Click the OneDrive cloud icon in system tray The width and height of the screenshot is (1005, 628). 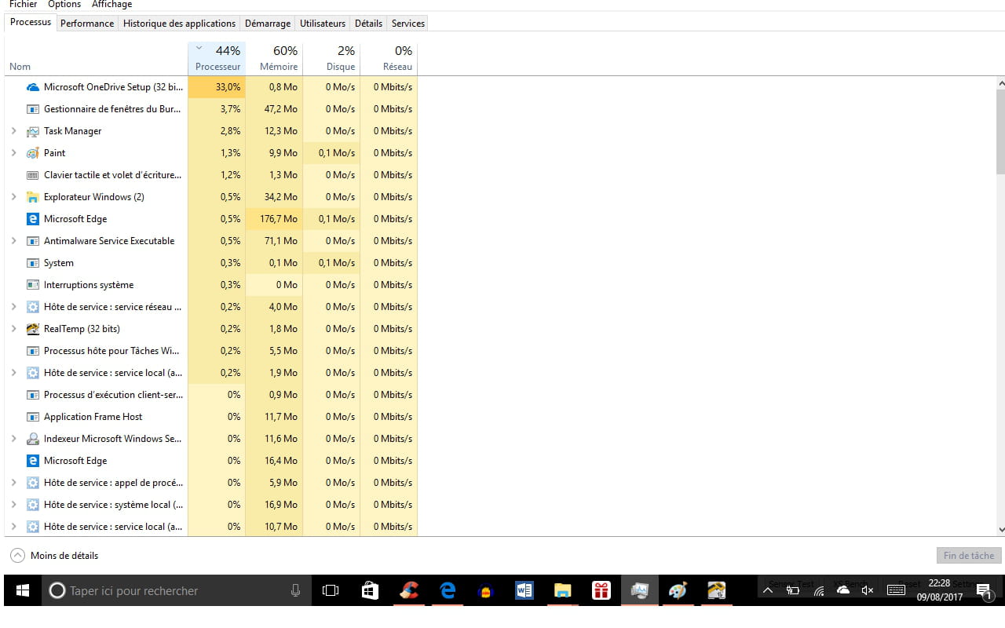[x=843, y=590]
